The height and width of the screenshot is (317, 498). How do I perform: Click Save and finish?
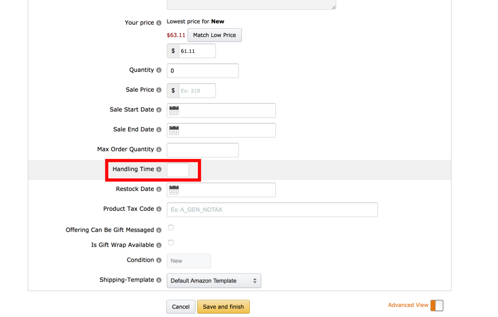tap(223, 307)
